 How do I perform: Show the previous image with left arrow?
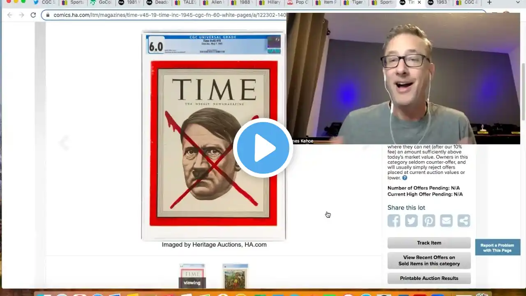point(64,143)
